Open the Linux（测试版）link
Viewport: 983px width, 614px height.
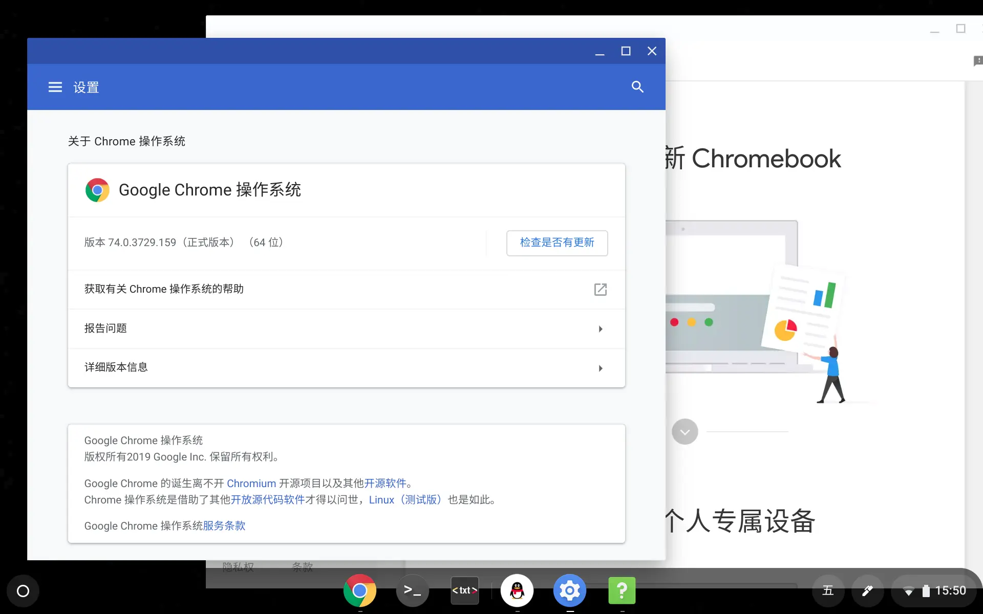407,500
